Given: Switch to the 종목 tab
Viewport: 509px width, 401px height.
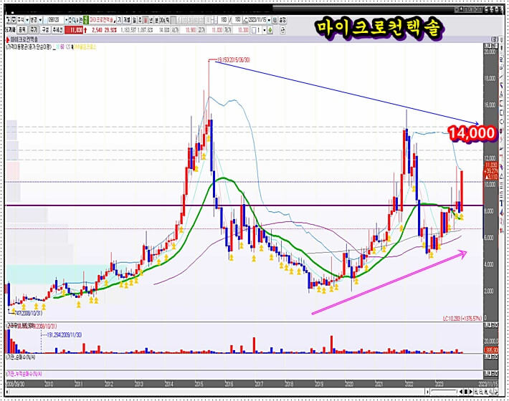Looking at the screenshot, I should click(22, 30).
